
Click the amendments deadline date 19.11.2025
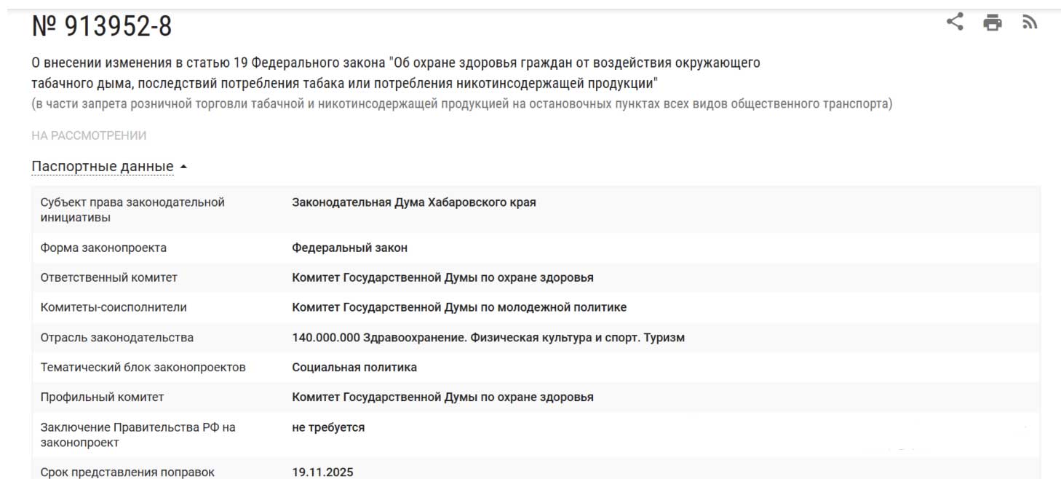click(322, 472)
